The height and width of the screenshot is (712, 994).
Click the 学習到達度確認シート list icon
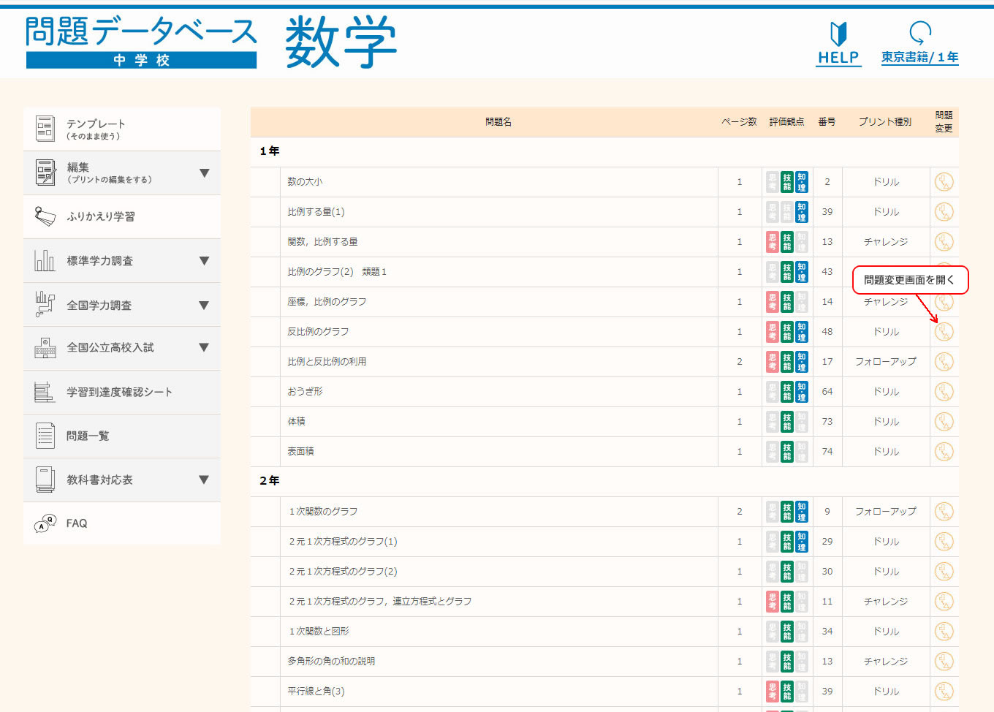point(45,392)
